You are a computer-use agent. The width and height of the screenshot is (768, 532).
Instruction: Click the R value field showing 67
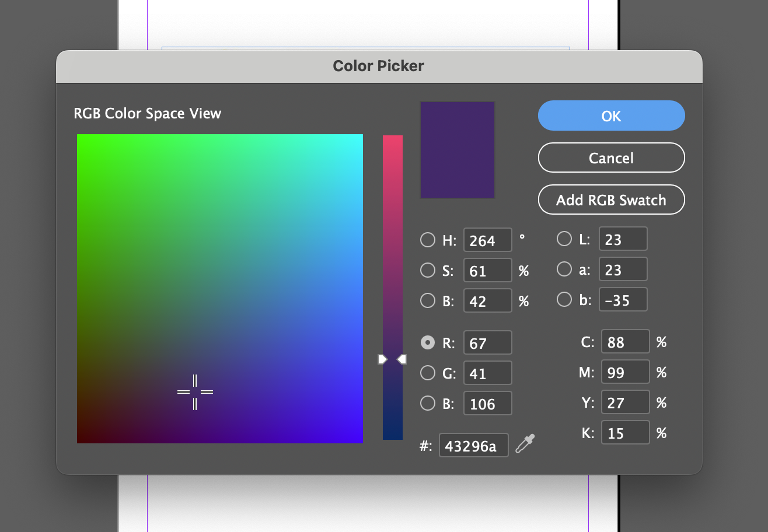click(487, 342)
